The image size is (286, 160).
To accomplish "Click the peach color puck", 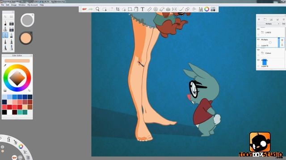I will (x=26, y=38).
